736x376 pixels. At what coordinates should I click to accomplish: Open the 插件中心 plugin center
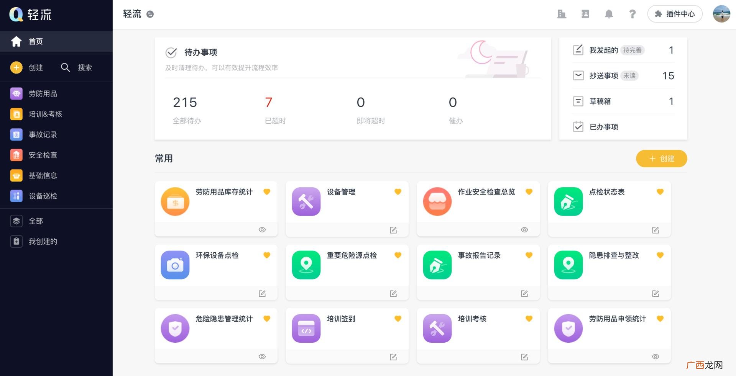pos(675,14)
